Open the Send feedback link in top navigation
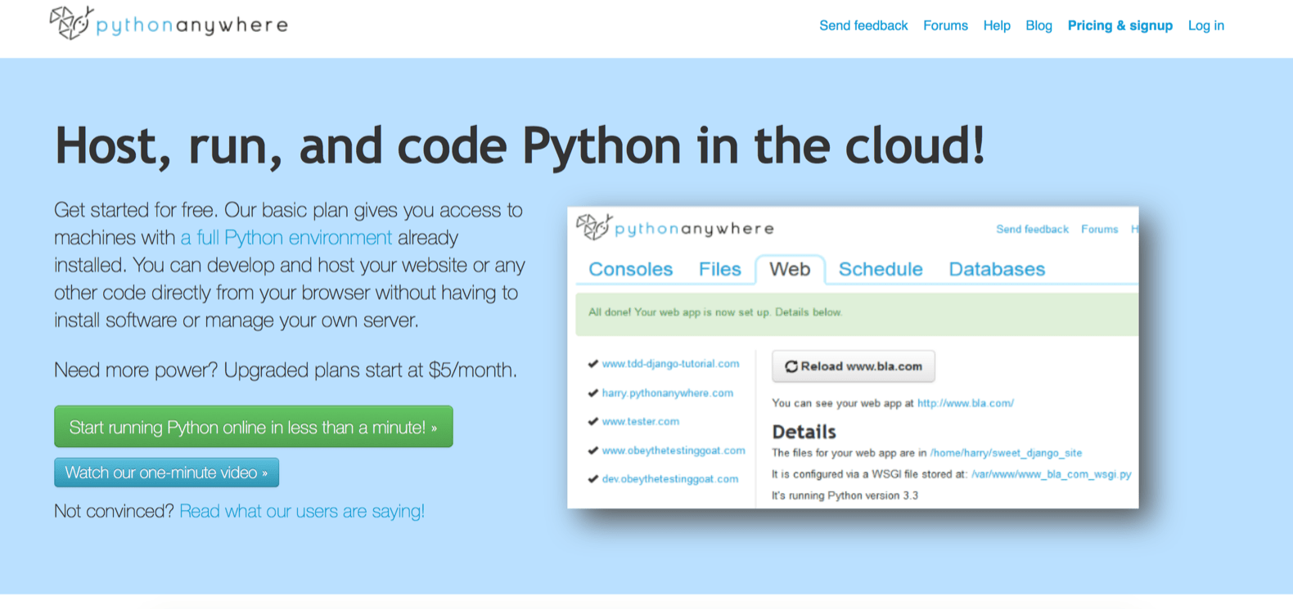The image size is (1293, 609). (863, 25)
